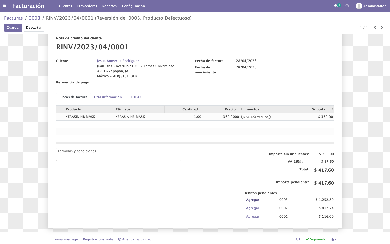390x244 pixels.
Task: Open the attachments paperclip counter
Action: click(x=298, y=239)
